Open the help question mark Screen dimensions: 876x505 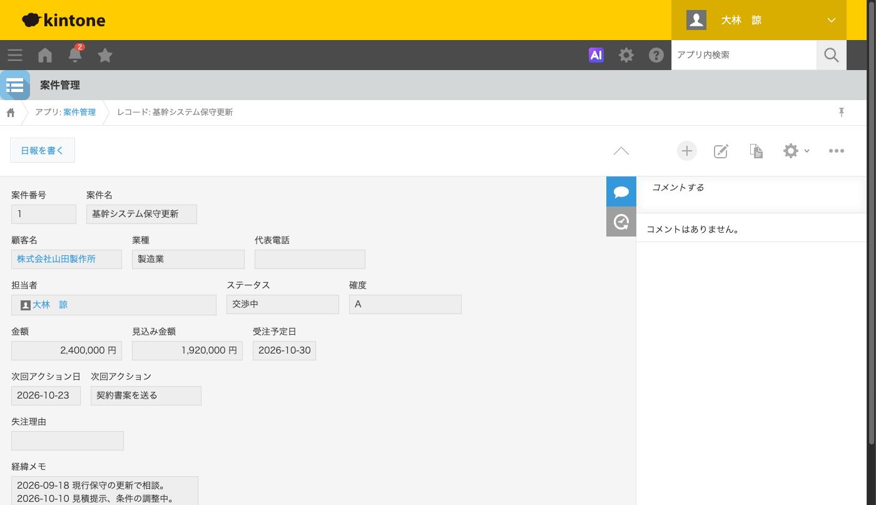pyautogui.click(x=656, y=55)
